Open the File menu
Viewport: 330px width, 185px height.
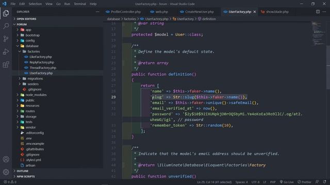13,4
